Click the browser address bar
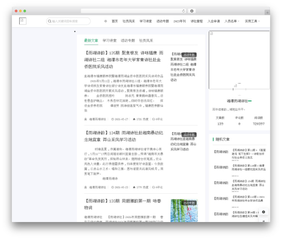282x239 pixels. coord(134,11)
